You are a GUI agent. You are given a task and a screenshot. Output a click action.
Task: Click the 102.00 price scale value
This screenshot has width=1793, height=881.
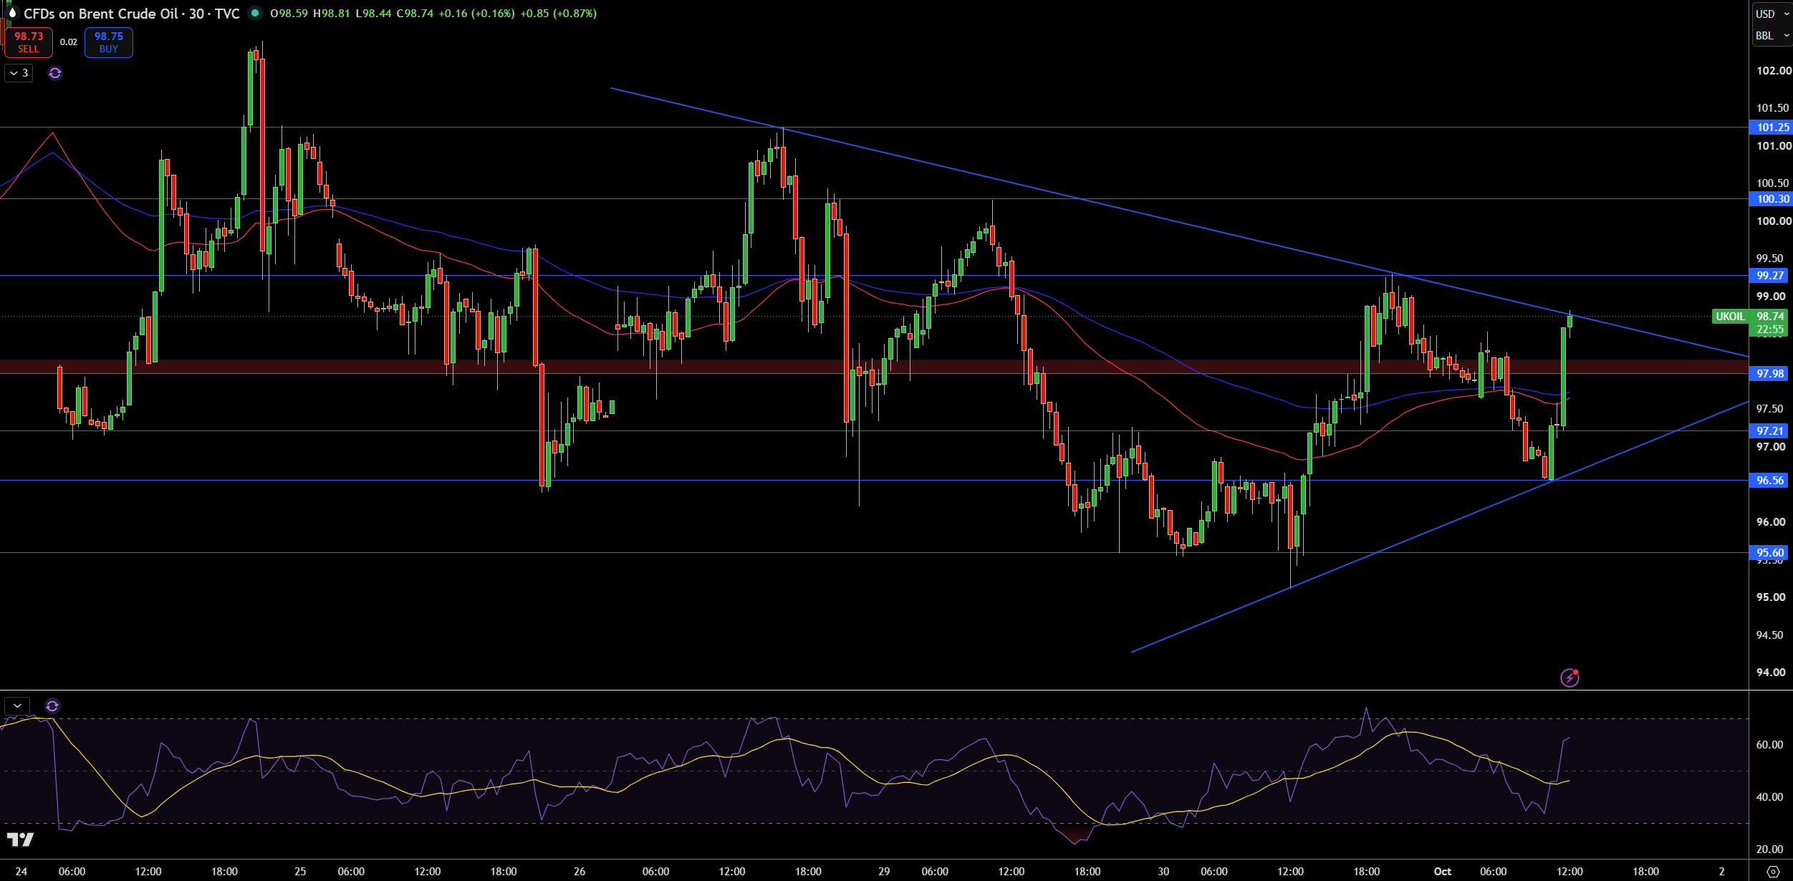[1773, 71]
